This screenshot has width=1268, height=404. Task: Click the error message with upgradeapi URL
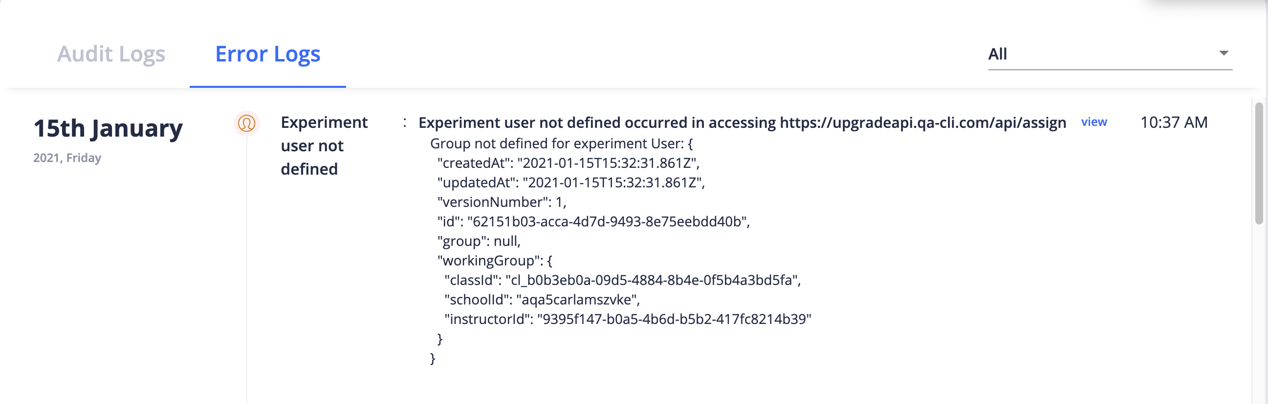tap(742, 122)
